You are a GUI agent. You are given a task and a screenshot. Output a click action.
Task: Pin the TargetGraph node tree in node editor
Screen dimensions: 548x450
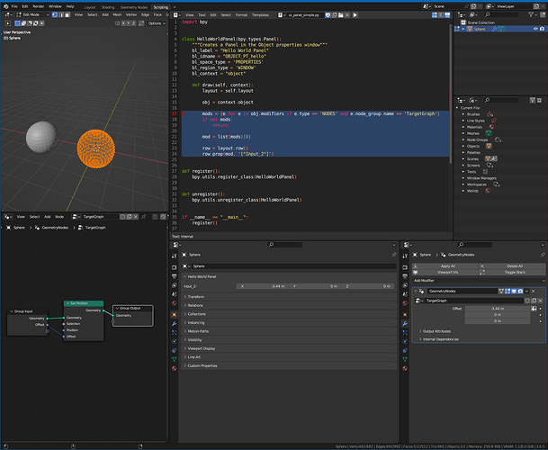tap(143, 217)
